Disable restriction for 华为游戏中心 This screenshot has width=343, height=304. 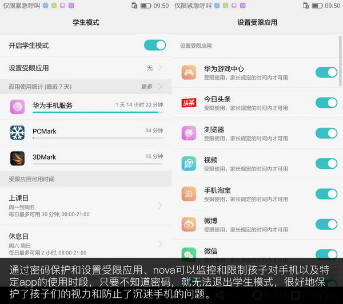point(326,72)
